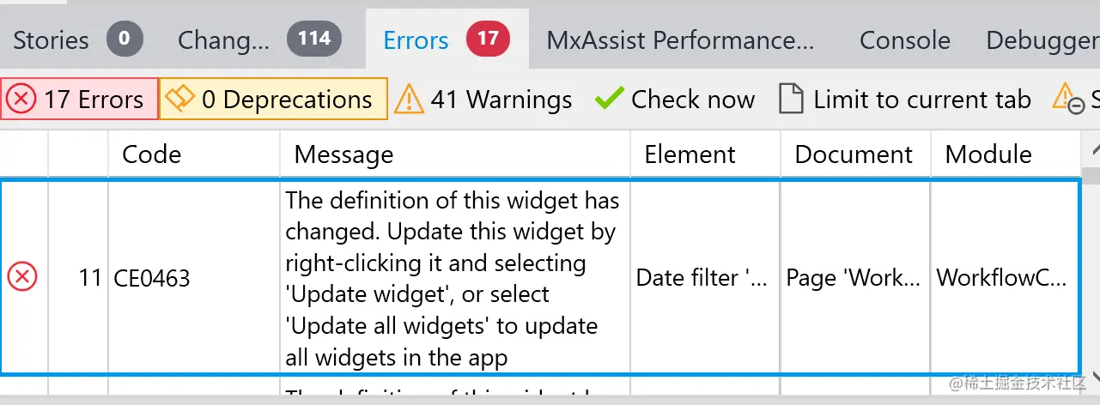The width and height of the screenshot is (1100, 405).
Task: Switch to the Console tab
Action: click(904, 39)
